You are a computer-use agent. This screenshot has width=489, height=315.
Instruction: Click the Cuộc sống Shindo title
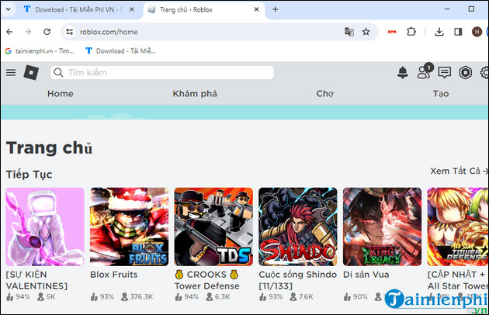298,280
